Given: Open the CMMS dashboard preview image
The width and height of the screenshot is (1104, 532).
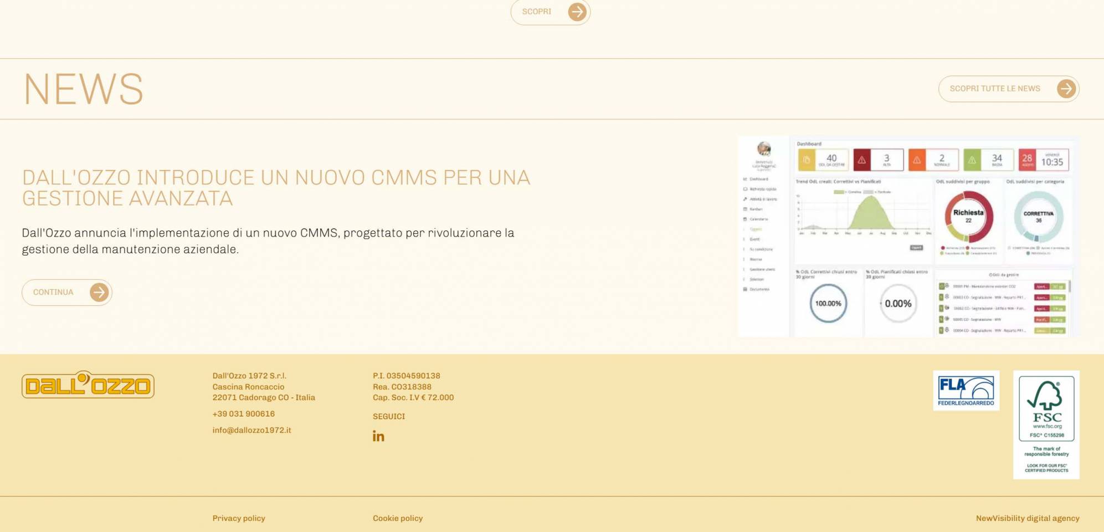Looking at the screenshot, I should point(908,236).
